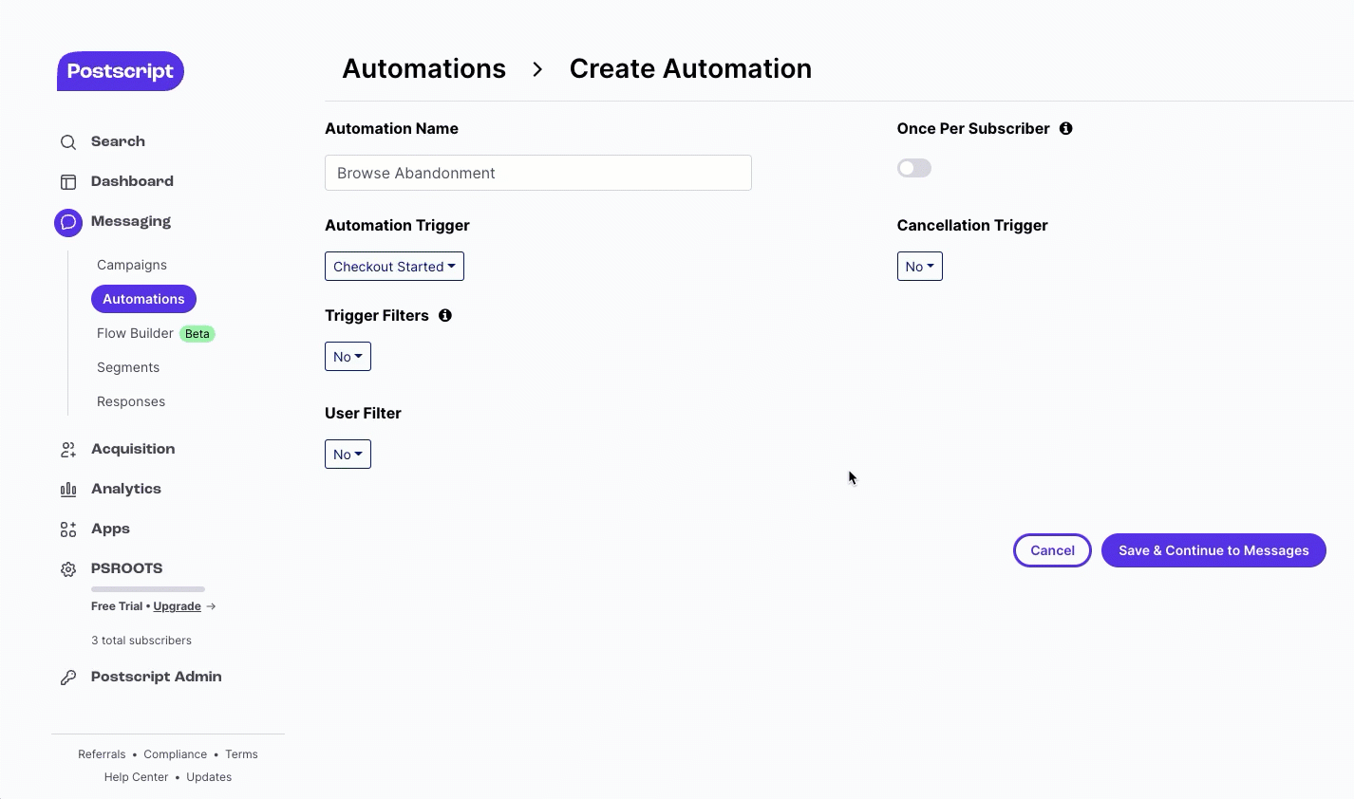Click the Messaging chat bubble icon
The width and height of the screenshot is (1354, 799).
point(68,222)
